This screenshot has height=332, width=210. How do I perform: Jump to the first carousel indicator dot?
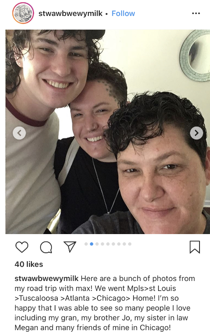(x=86, y=244)
